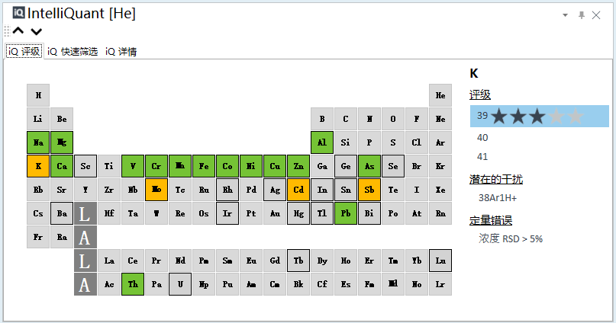The image size is (616, 323).
Task: Click the Sb element cell
Action: pyautogui.click(x=369, y=190)
